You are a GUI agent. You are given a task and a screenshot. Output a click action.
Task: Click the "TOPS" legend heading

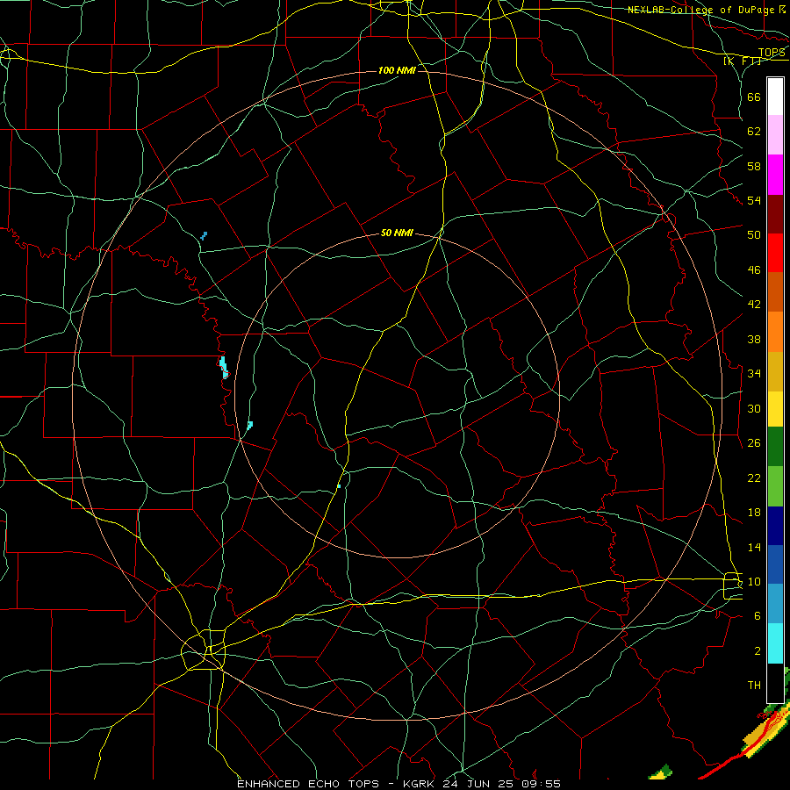[x=772, y=53]
